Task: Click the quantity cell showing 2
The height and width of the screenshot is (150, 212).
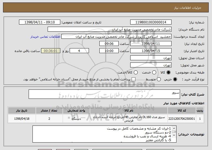Action: (49, 119)
